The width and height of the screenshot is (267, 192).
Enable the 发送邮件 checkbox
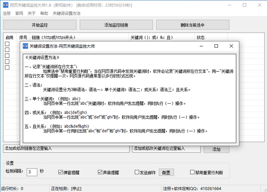pos(138,172)
